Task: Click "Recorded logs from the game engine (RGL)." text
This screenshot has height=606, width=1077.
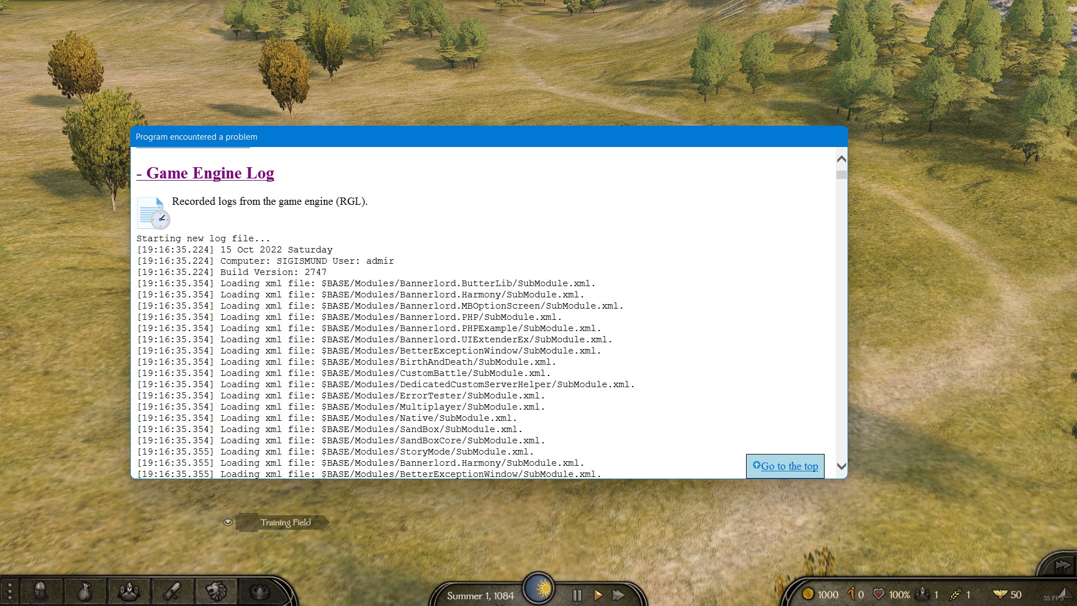Action: pyautogui.click(x=269, y=201)
